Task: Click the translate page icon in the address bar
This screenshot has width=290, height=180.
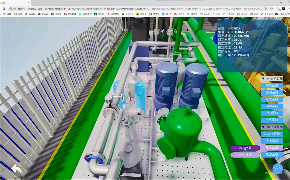Action: [266, 9]
